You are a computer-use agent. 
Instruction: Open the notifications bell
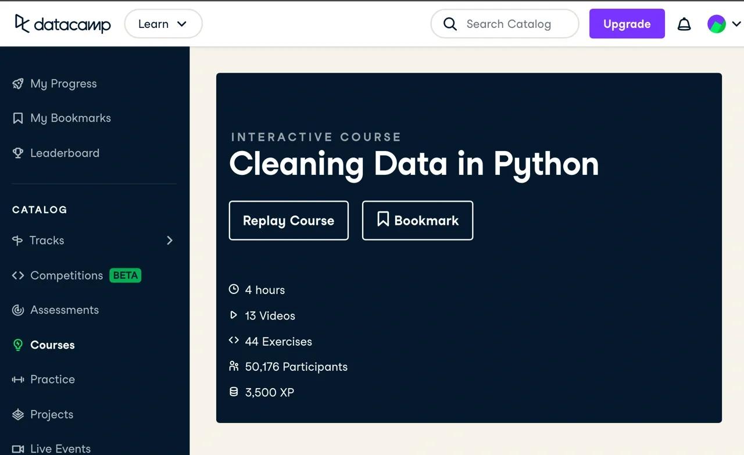click(x=684, y=24)
